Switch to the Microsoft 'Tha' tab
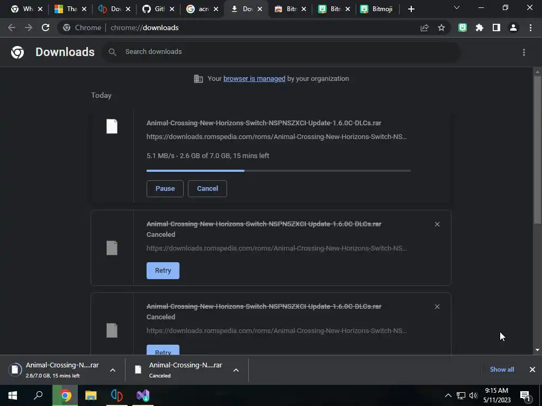 [70, 9]
